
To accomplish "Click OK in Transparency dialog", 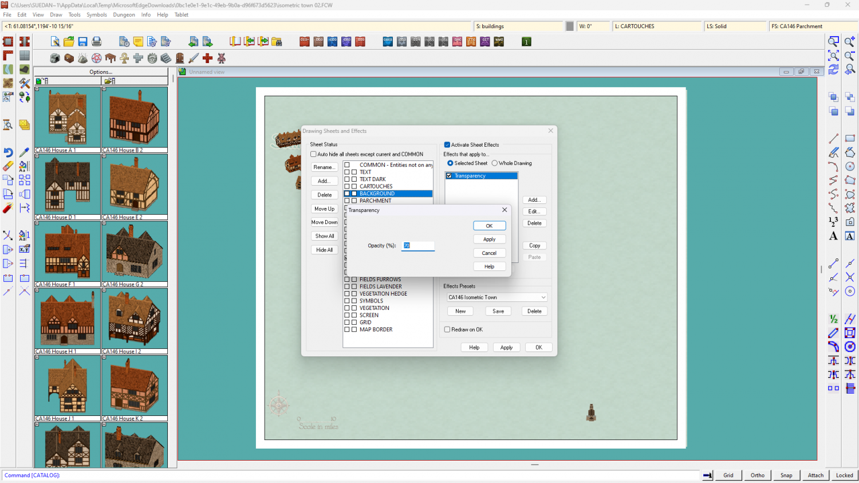I will [490, 226].
